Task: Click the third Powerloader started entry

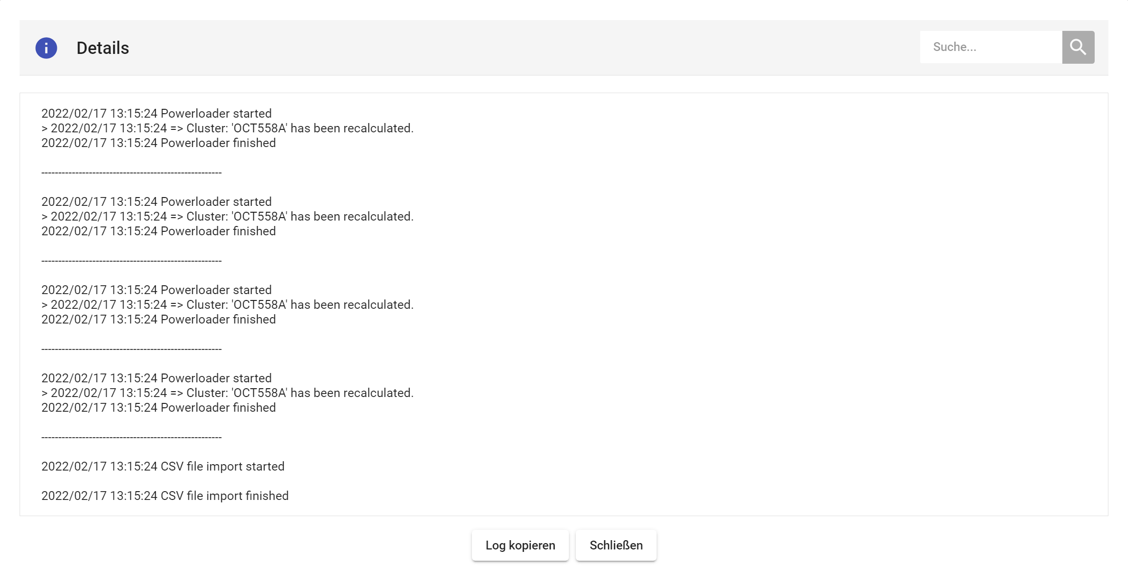Action: point(156,290)
